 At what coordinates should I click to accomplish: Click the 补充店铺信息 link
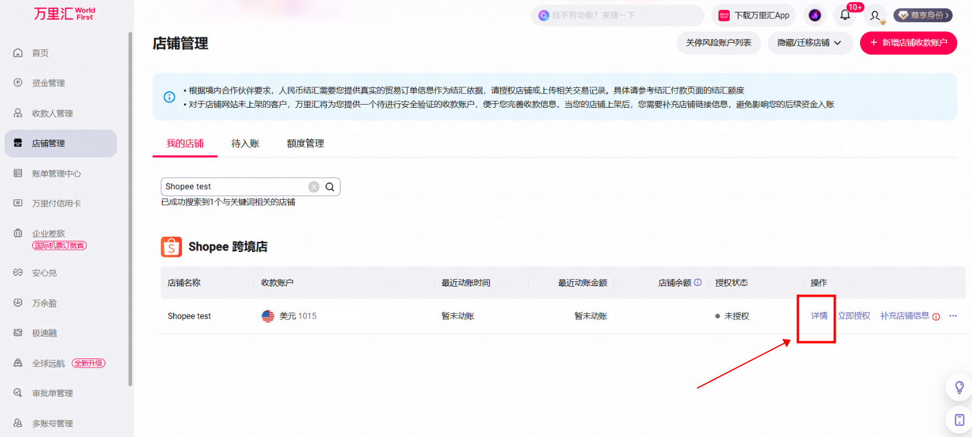coord(904,316)
